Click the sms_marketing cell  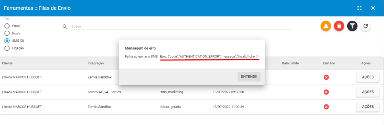point(172,92)
